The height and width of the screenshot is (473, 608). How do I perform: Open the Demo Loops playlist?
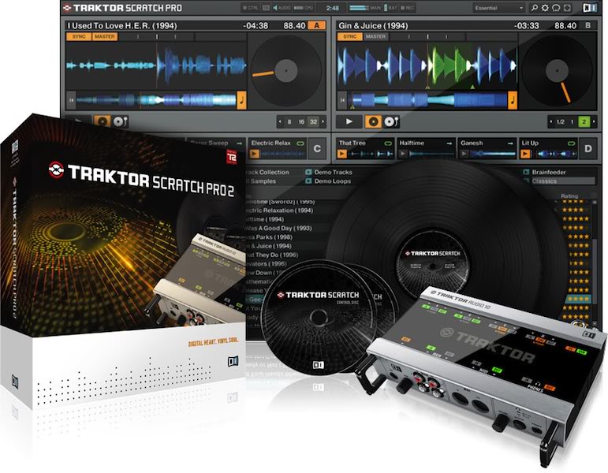[332, 181]
